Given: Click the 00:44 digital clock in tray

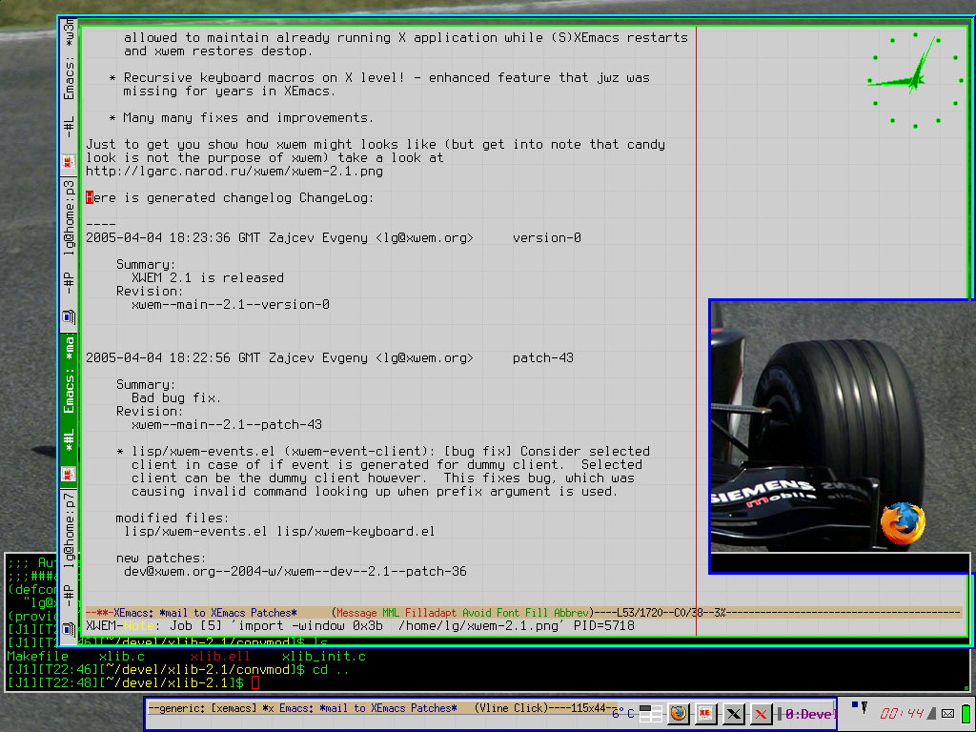Looking at the screenshot, I should (902, 713).
